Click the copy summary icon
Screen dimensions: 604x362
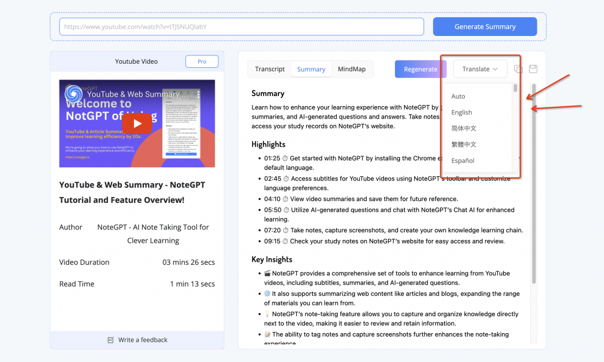pyautogui.click(x=518, y=69)
